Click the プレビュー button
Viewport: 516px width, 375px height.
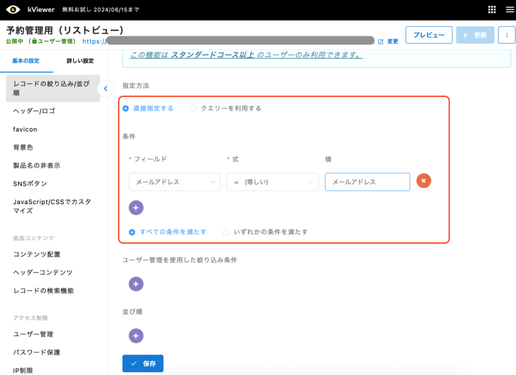point(429,35)
